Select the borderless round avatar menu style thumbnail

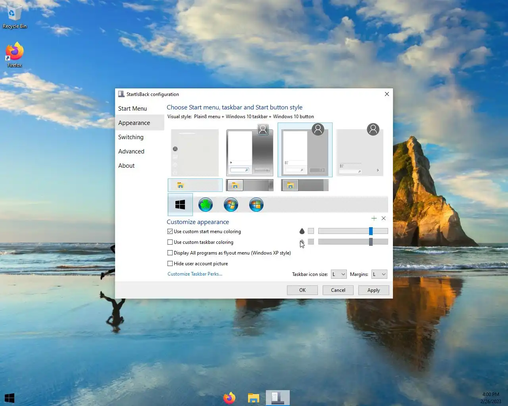click(x=360, y=150)
